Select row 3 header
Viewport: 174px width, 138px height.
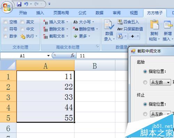[x=8, y=97]
